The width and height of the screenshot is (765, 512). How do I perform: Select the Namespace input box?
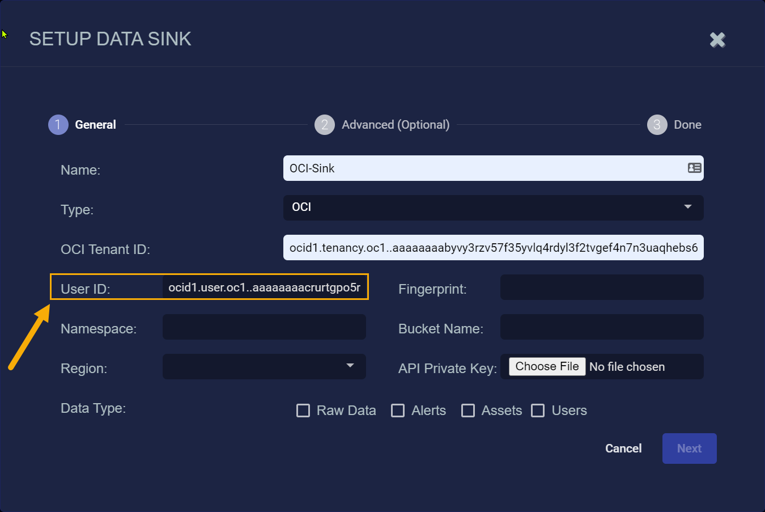click(264, 327)
